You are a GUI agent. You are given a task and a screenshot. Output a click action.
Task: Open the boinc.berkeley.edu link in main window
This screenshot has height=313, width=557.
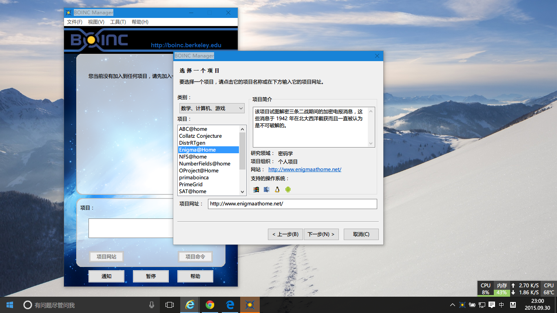(186, 45)
